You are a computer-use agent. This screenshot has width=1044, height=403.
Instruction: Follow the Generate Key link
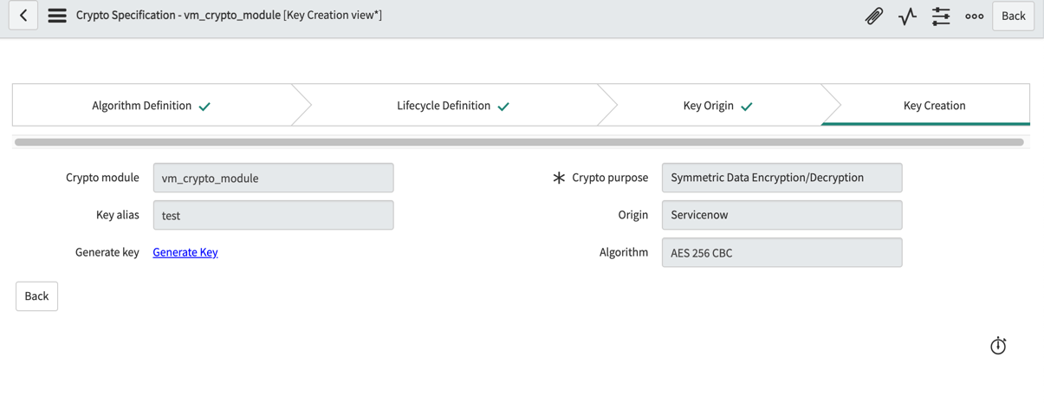click(185, 252)
